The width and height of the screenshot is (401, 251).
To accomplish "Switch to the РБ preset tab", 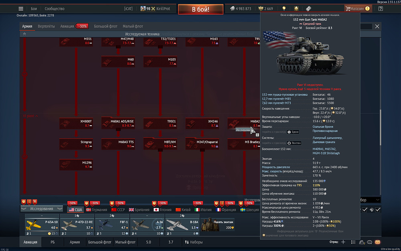I will click(53, 242).
